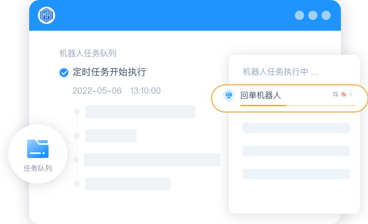Viewport: 368px width, 224px height.
Task: Open the 任务队列 folder icon
Action: click(x=38, y=149)
